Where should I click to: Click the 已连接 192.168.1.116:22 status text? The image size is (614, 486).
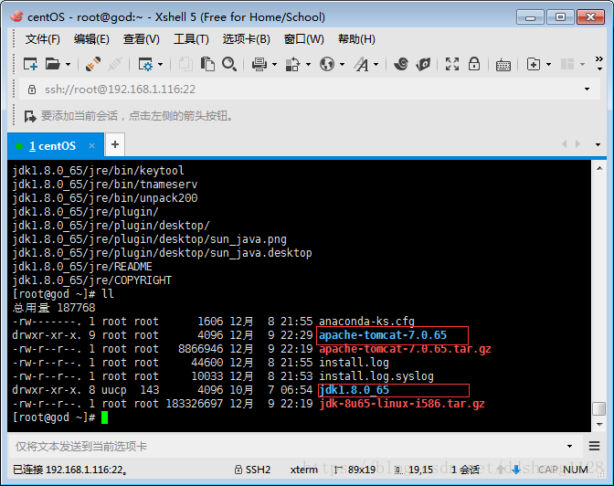(x=70, y=470)
